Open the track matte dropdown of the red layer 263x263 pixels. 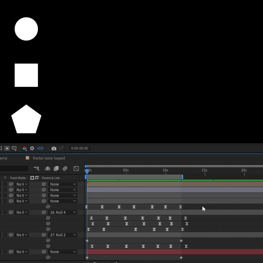(x=22, y=252)
